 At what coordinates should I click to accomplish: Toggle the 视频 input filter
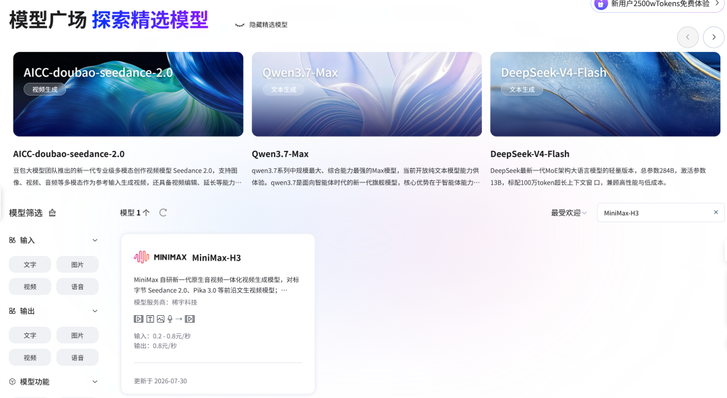click(30, 287)
